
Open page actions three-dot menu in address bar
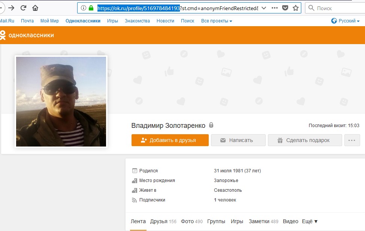tap(275, 8)
